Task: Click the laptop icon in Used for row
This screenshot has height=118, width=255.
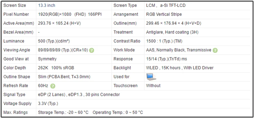Action: (151, 77)
